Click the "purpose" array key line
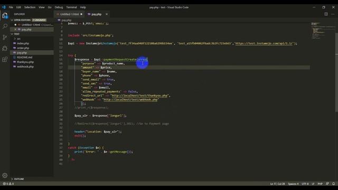 coord(103,63)
